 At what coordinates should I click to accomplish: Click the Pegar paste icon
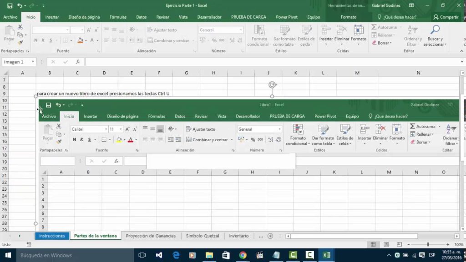[9, 30]
